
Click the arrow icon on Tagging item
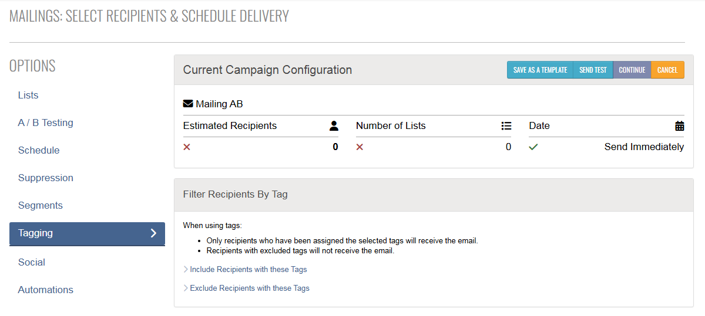(153, 233)
